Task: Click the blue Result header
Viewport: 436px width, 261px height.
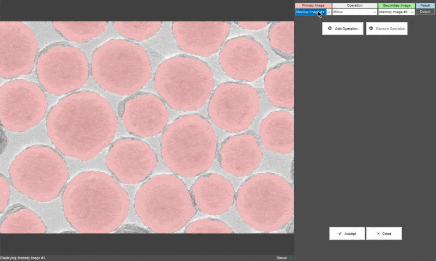Action: point(425,5)
